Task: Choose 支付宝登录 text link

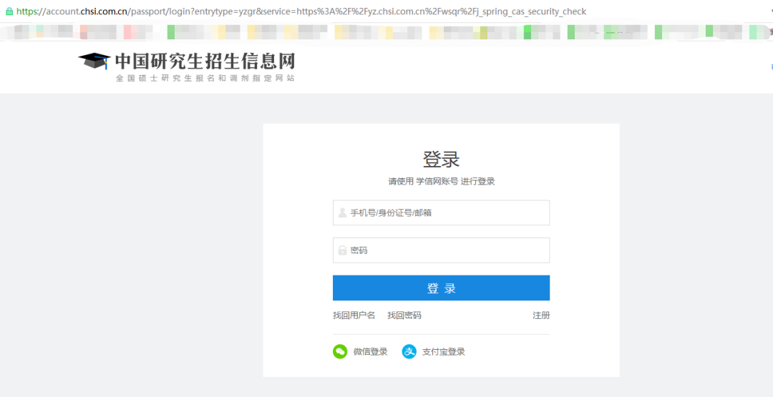Action: (x=444, y=352)
